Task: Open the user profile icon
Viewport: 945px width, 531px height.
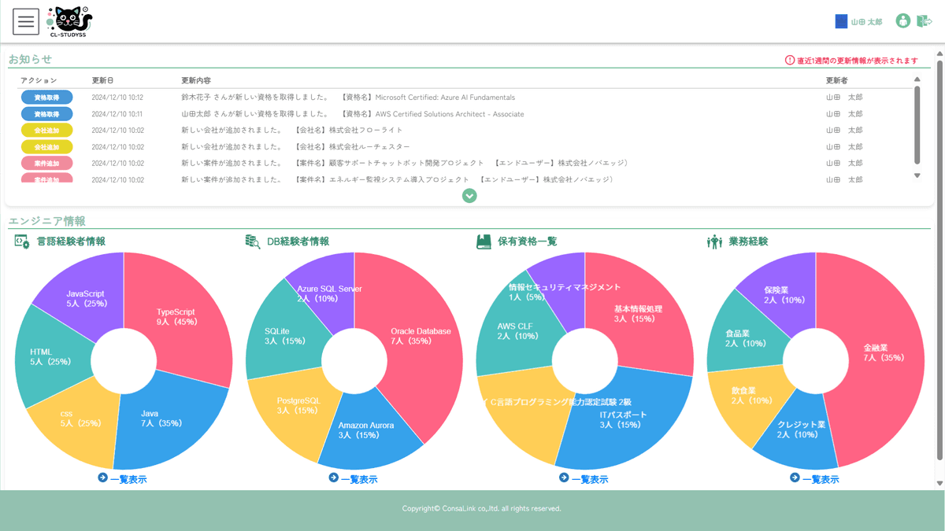Action: pyautogui.click(x=902, y=21)
